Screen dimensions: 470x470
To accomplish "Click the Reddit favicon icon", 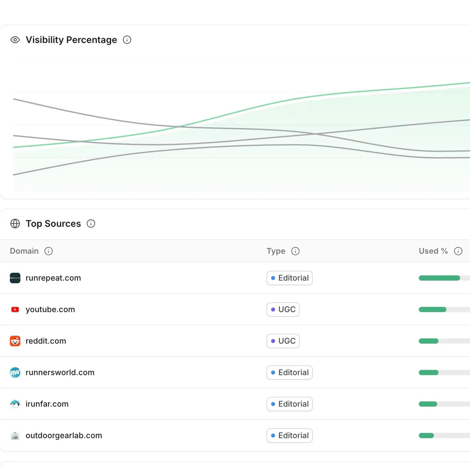I will pos(15,341).
